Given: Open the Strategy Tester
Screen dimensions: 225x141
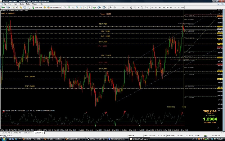Looking at the screenshot, I should click(28, 7).
